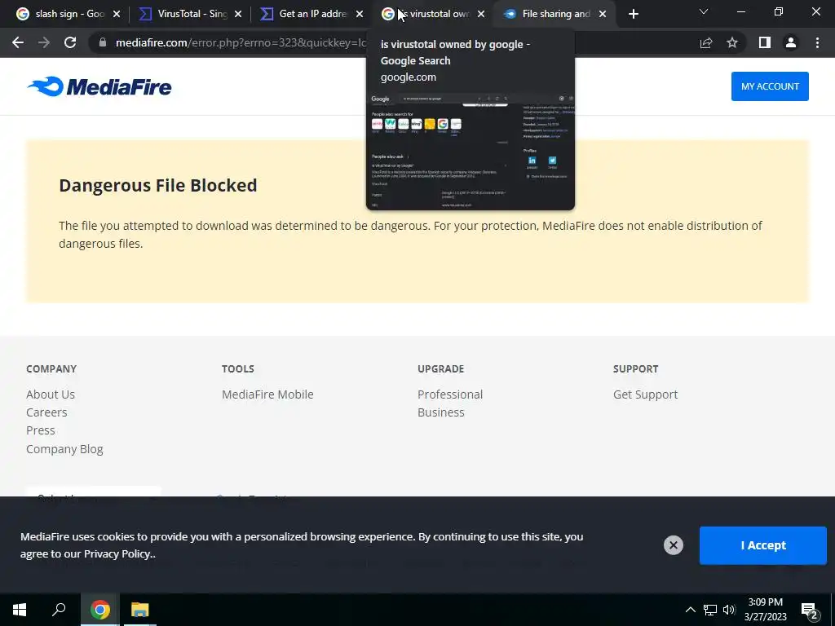Viewport: 835px width, 626px height.
Task: Show hidden system tray icons
Action: 690,610
